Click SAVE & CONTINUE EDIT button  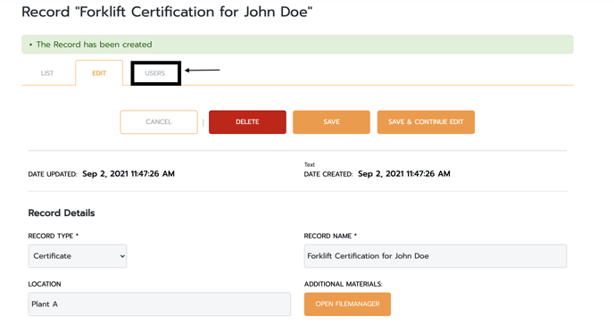426,121
